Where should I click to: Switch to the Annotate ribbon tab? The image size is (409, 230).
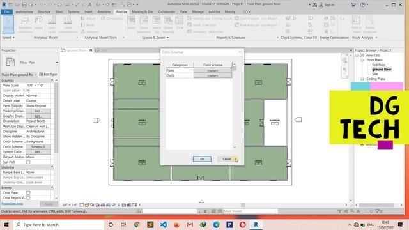point(104,12)
